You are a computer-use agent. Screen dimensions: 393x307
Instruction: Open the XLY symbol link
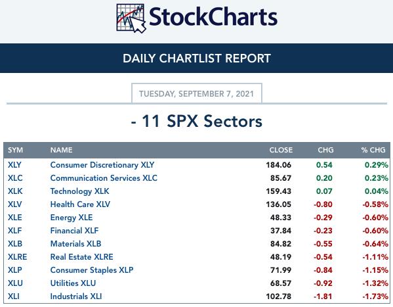tap(14, 165)
